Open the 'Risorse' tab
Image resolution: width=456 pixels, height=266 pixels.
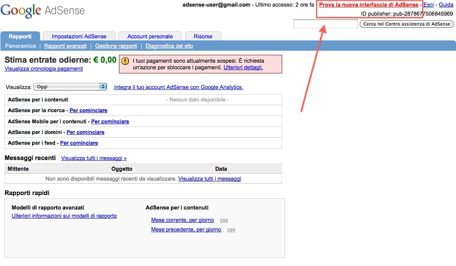click(203, 36)
